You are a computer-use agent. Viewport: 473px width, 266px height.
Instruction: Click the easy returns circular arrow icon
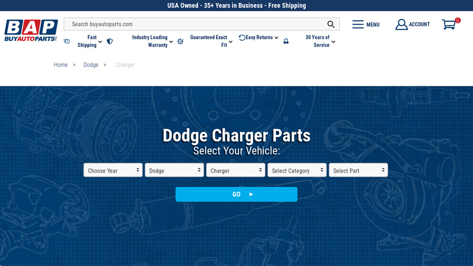tap(242, 38)
